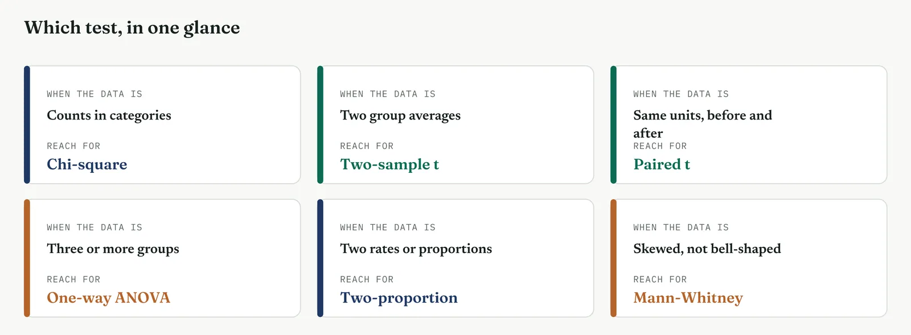This screenshot has width=911, height=335.
Task: Click Three or more groups heading
Action: [x=113, y=249]
